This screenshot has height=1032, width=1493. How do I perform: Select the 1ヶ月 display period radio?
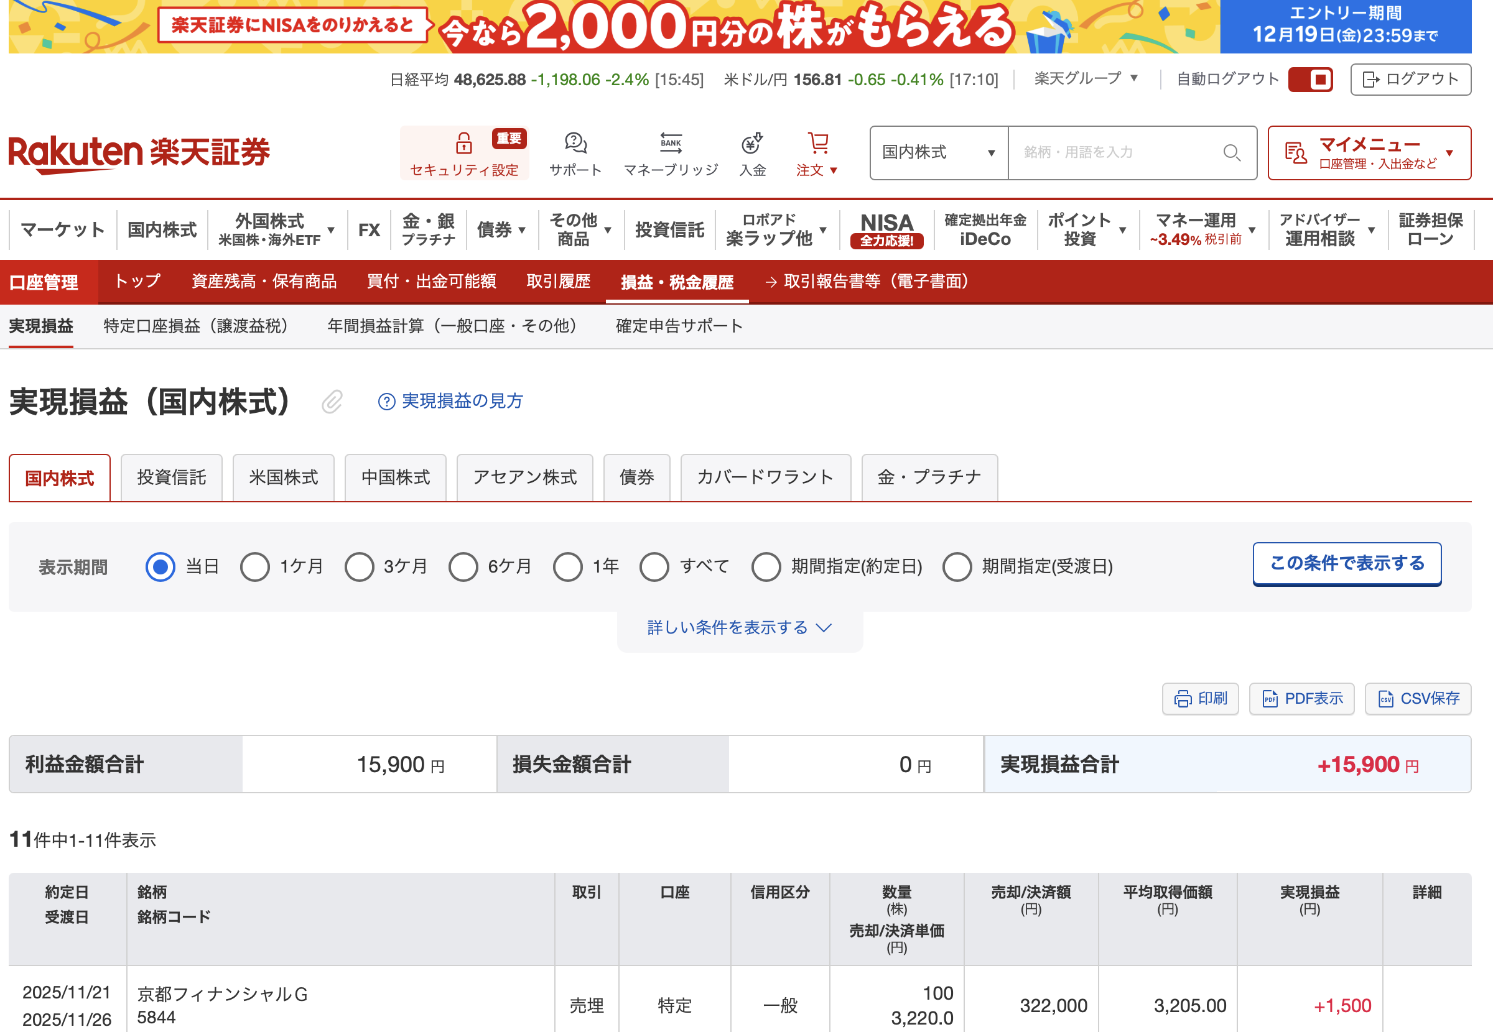coord(255,566)
